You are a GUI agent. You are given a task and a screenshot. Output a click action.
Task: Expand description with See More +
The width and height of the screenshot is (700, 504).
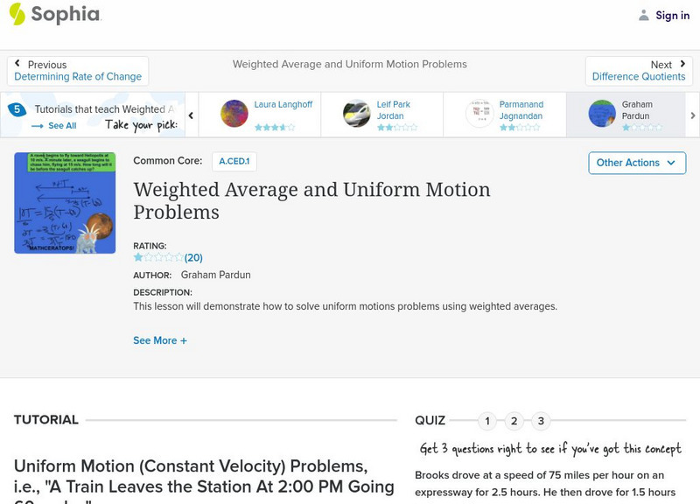tap(160, 340)
